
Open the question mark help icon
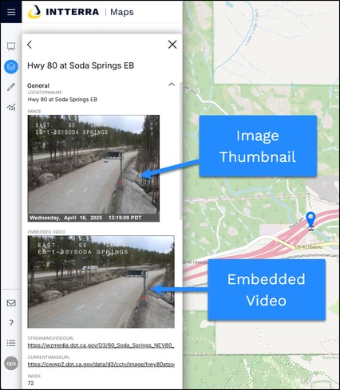click(x=11, y=323)
